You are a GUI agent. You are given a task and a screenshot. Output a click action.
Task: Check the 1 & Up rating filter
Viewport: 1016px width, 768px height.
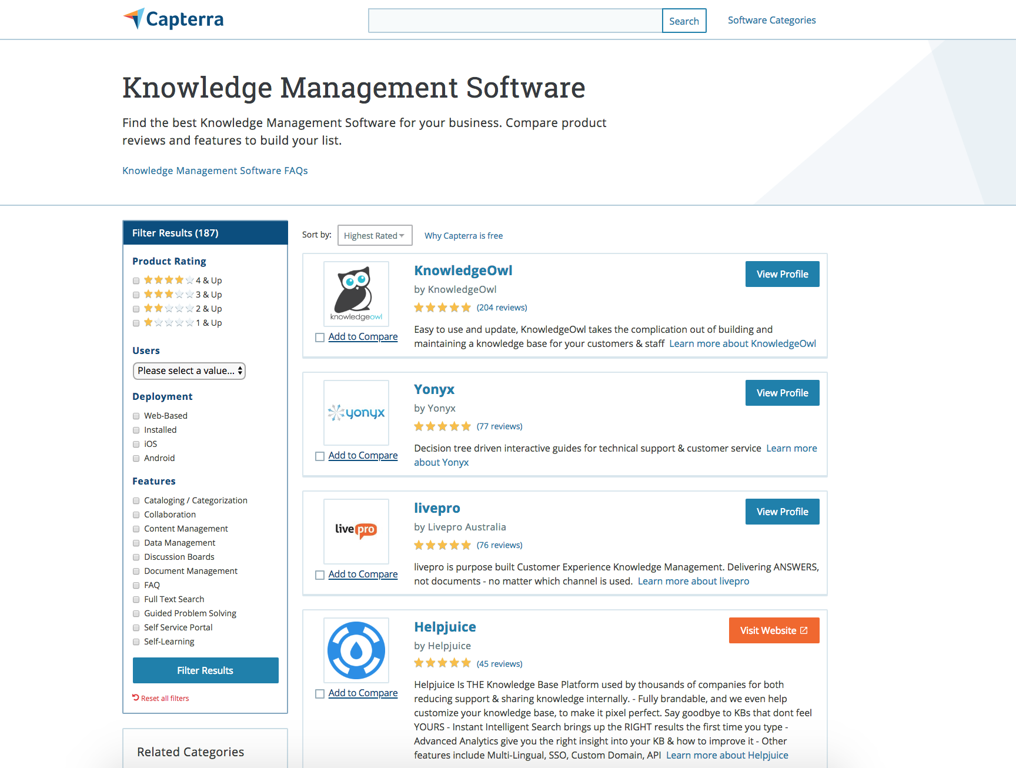pos(136,323)
